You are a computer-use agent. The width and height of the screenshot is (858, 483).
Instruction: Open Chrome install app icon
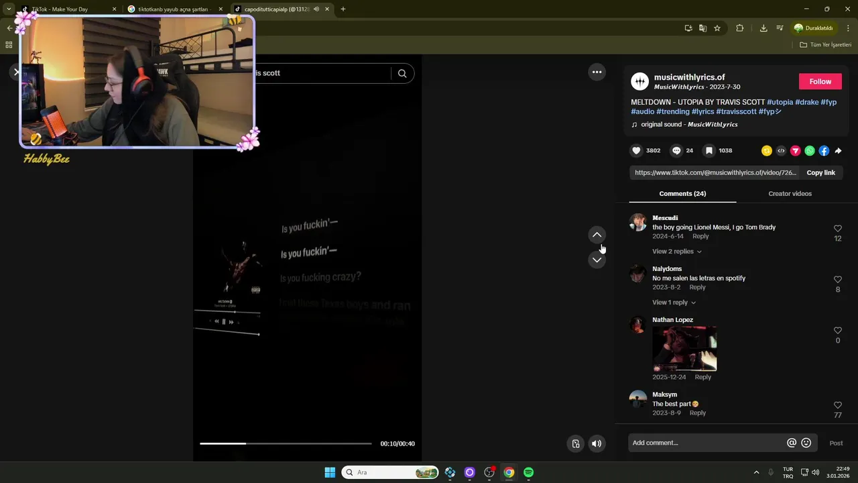[688, 28]
